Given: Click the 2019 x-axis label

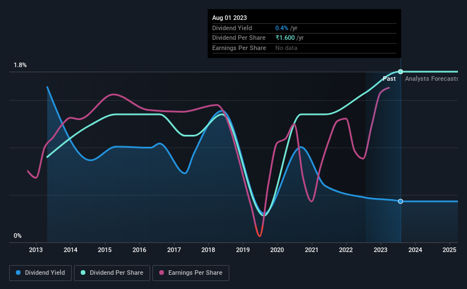Looking at the screenshot, I should (243, 250).
